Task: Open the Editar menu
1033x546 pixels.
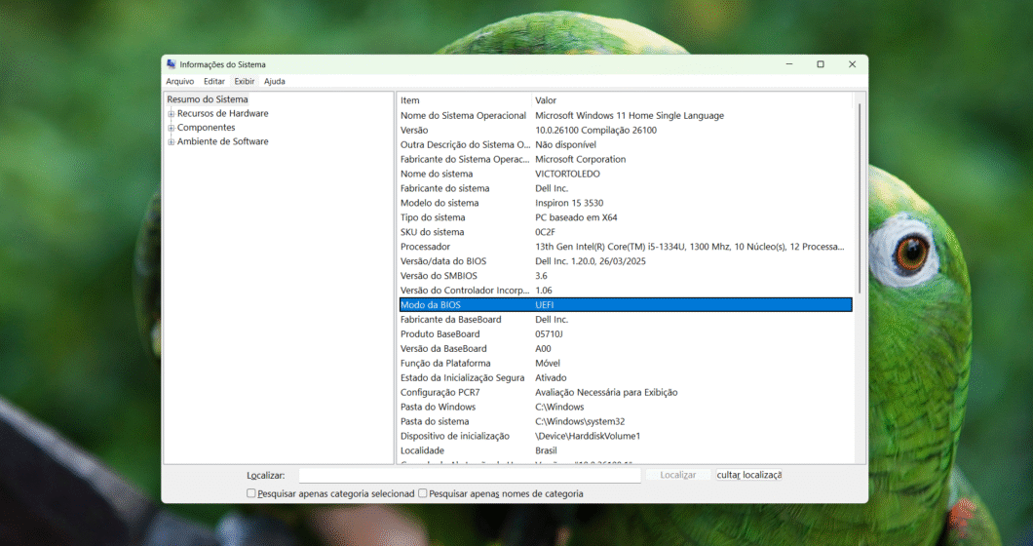Action: (214, 81)
